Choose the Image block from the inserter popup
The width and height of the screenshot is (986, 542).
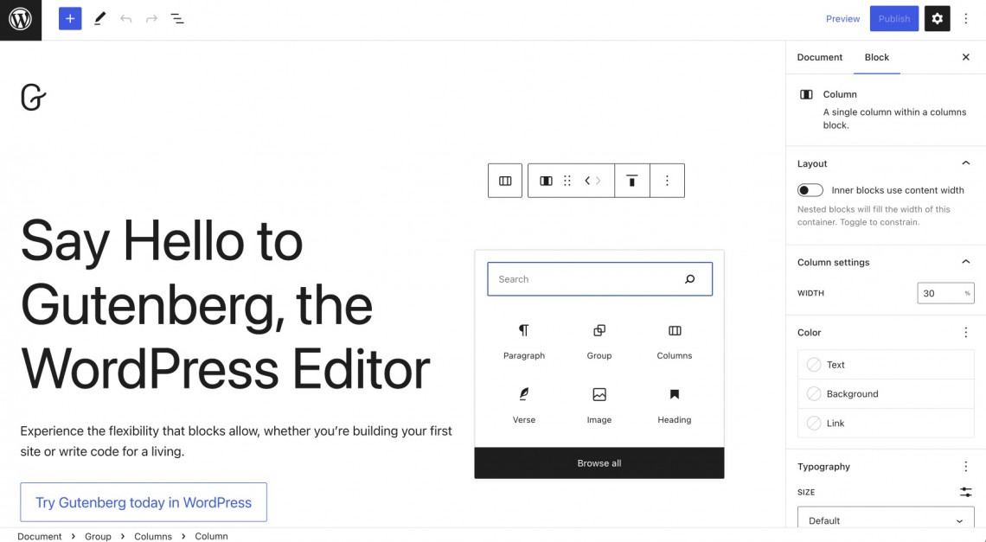pyautogui.click(x=599, y=404)
